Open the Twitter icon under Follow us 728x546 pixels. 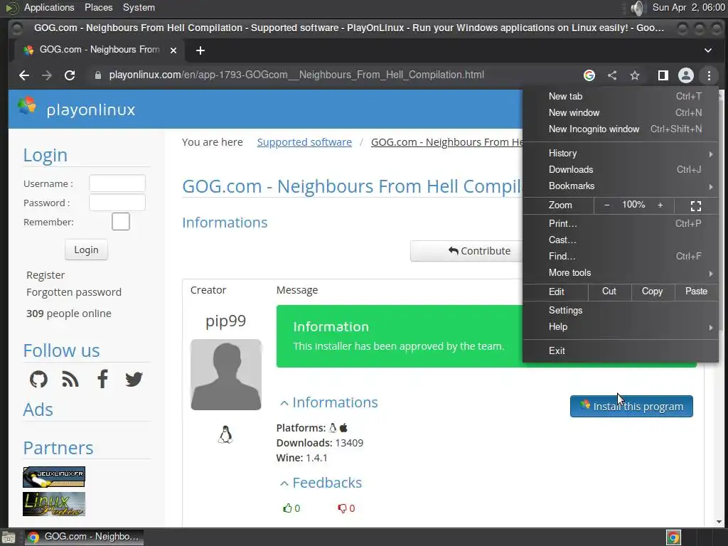click(x=134, y=380)
